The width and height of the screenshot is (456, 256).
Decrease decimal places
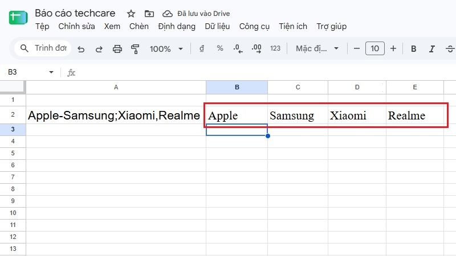coord(238,49)
